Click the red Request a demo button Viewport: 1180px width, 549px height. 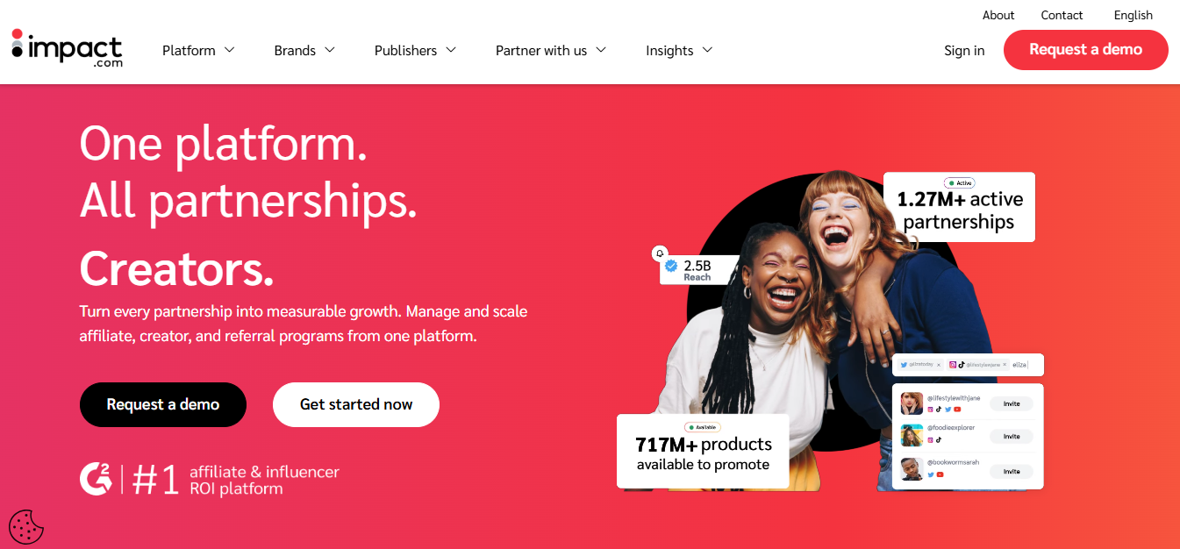pos(1086,50)
